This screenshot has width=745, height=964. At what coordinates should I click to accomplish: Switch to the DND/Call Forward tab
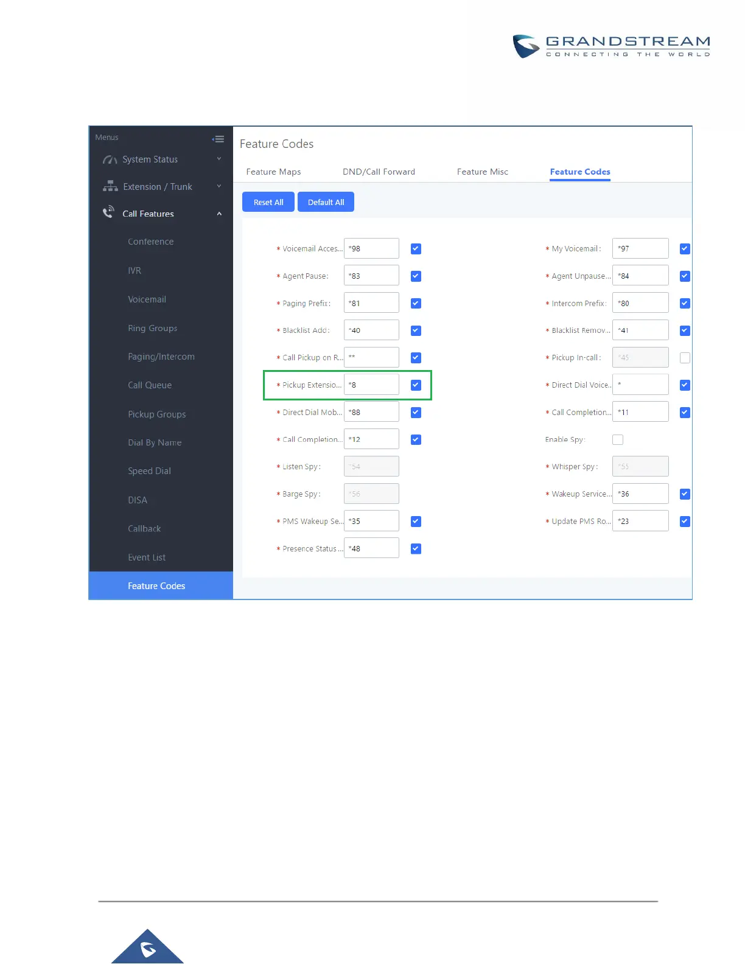[x=379, y=172]
